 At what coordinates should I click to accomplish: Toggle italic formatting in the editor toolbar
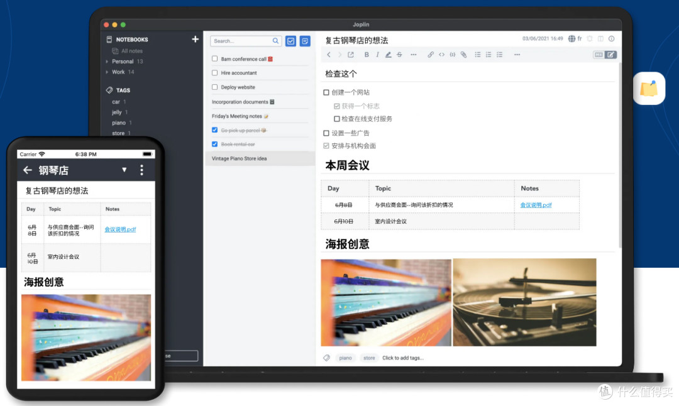[x=378, y=55]
